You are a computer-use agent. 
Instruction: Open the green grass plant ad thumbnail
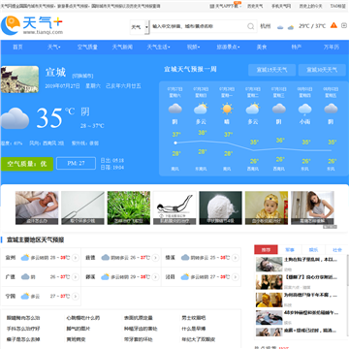click(x=129, y=207)
